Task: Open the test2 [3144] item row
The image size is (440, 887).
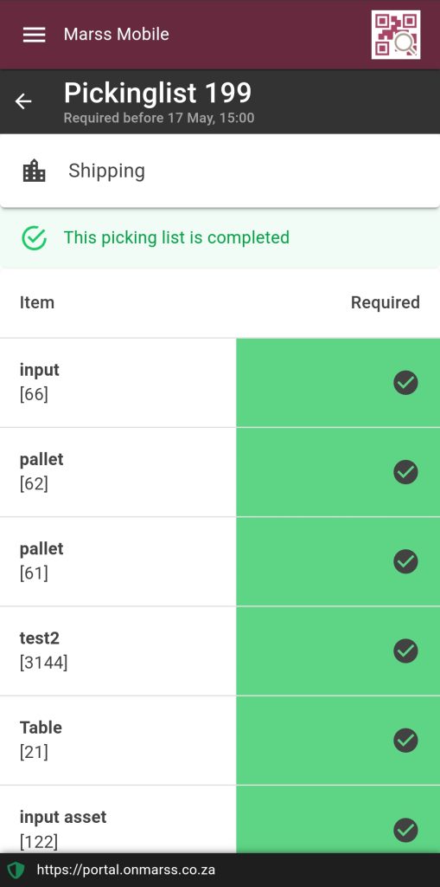Action: coord(220,651)
